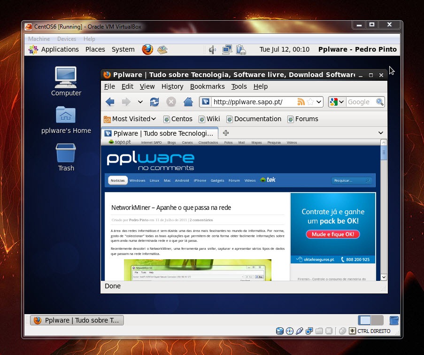Click the Centos bookmark
Viewport: 424px width, 355px height.
[178, 119]
